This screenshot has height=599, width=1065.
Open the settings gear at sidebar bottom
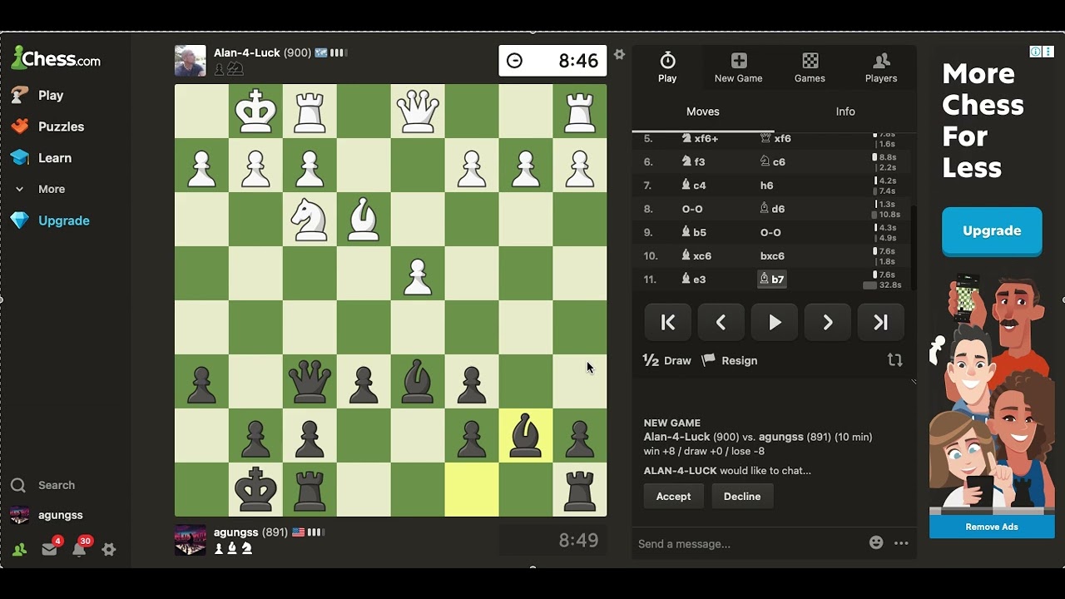point(109,550)
